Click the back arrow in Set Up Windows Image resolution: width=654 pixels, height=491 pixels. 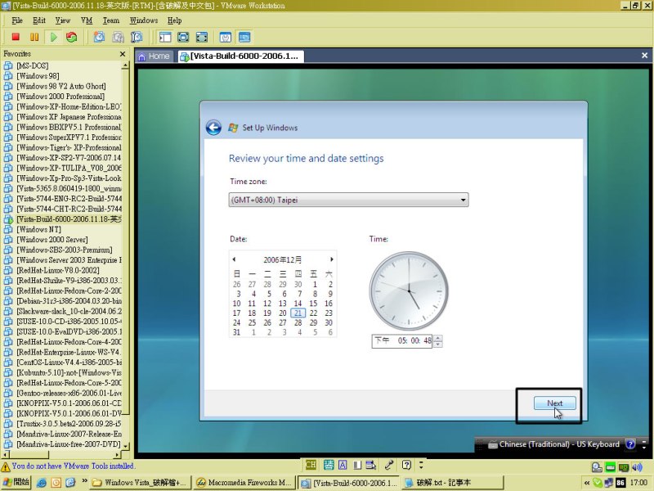point(213,128)
